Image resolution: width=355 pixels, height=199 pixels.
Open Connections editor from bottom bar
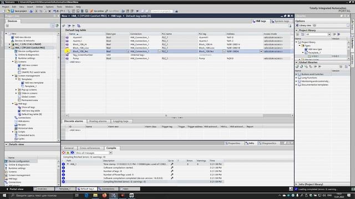coord(108,189)
